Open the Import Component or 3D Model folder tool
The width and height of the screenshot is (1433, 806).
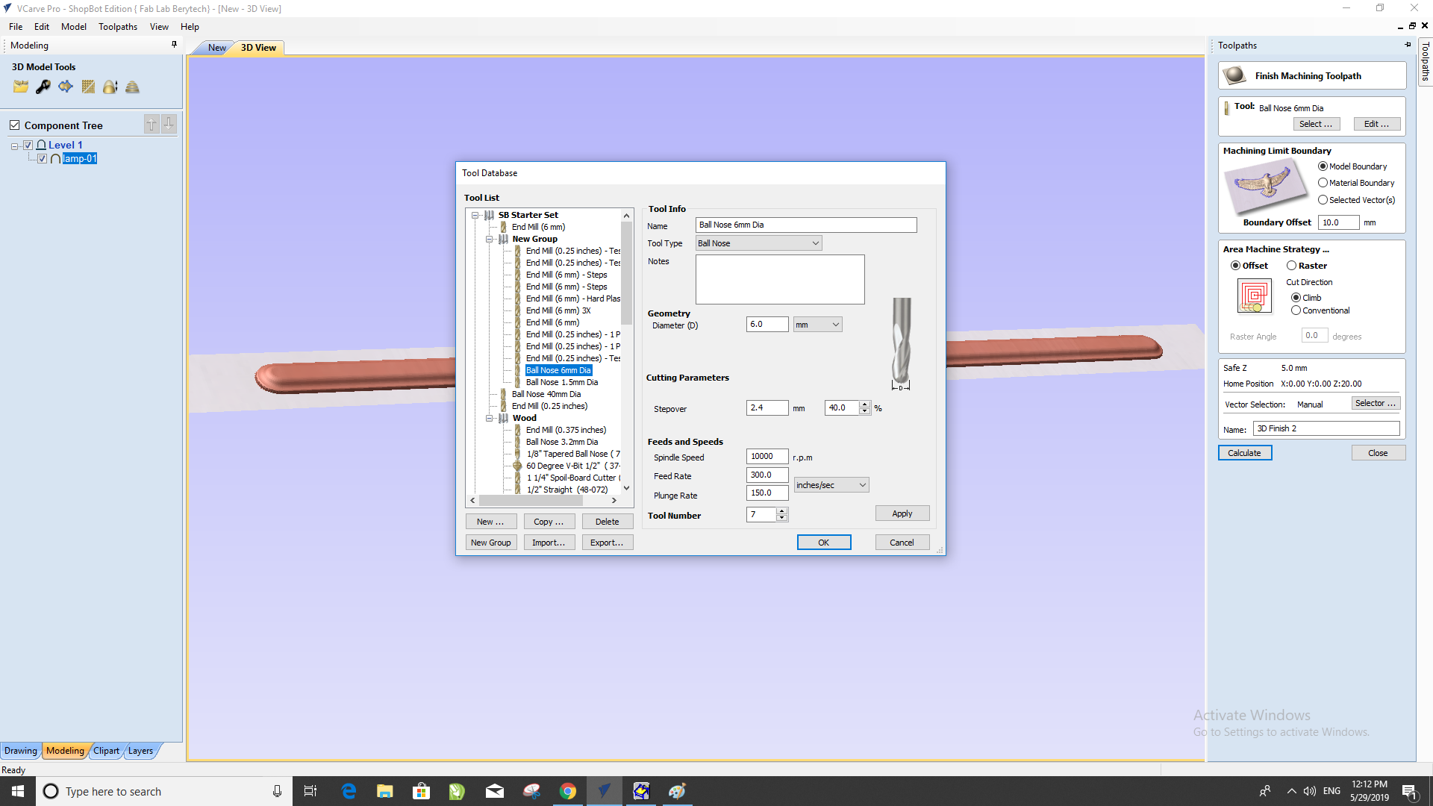point(21,87)
